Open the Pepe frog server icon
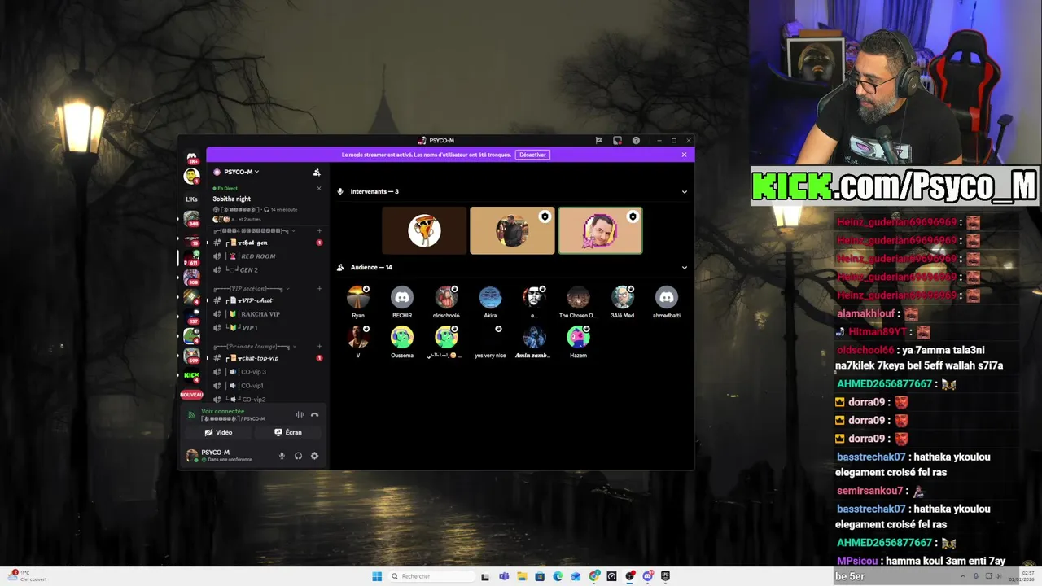The image size is (1042, 586). pyautogui.click(x=191, y=335)
